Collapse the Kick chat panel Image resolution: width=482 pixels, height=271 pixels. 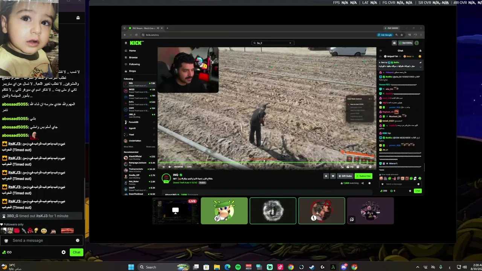coord(381,50)
